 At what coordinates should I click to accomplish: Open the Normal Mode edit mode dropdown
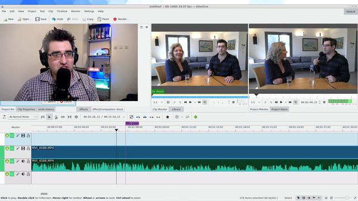point(23,117)
